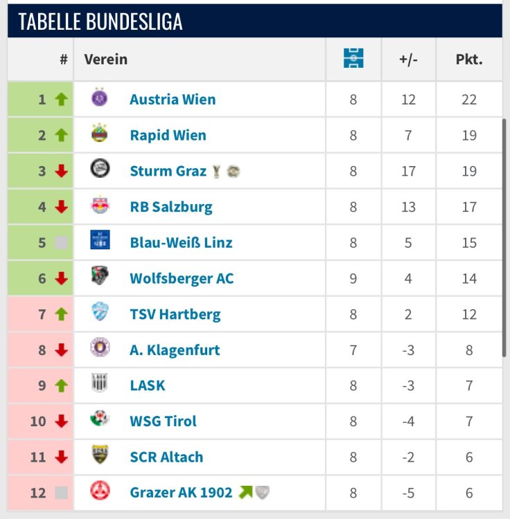510x519 pixels.
Task: Open the LASK team link
Action: pos(148,385)
